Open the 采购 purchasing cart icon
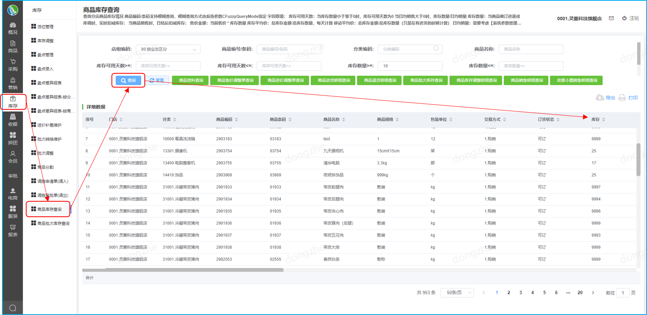This screenshot has height=315, width=647. click(x=13, y=62)
